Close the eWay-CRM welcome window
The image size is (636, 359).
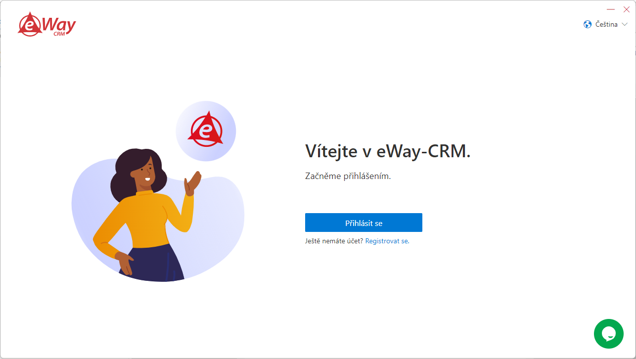(626, 9)
